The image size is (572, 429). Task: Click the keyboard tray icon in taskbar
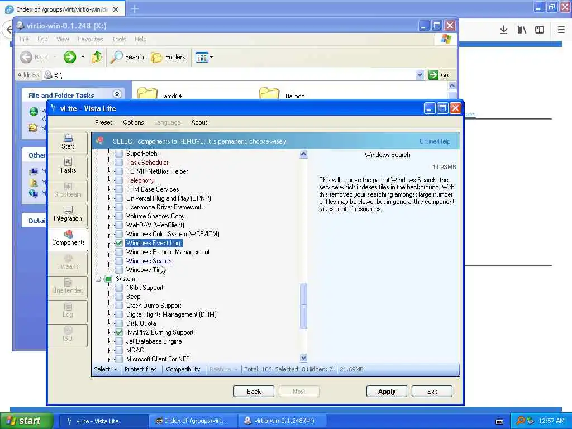click(499, 421)
